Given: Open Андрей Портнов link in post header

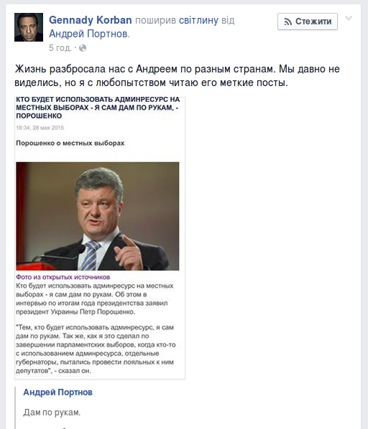Looking at the screenshot, I should coord(89,34).
